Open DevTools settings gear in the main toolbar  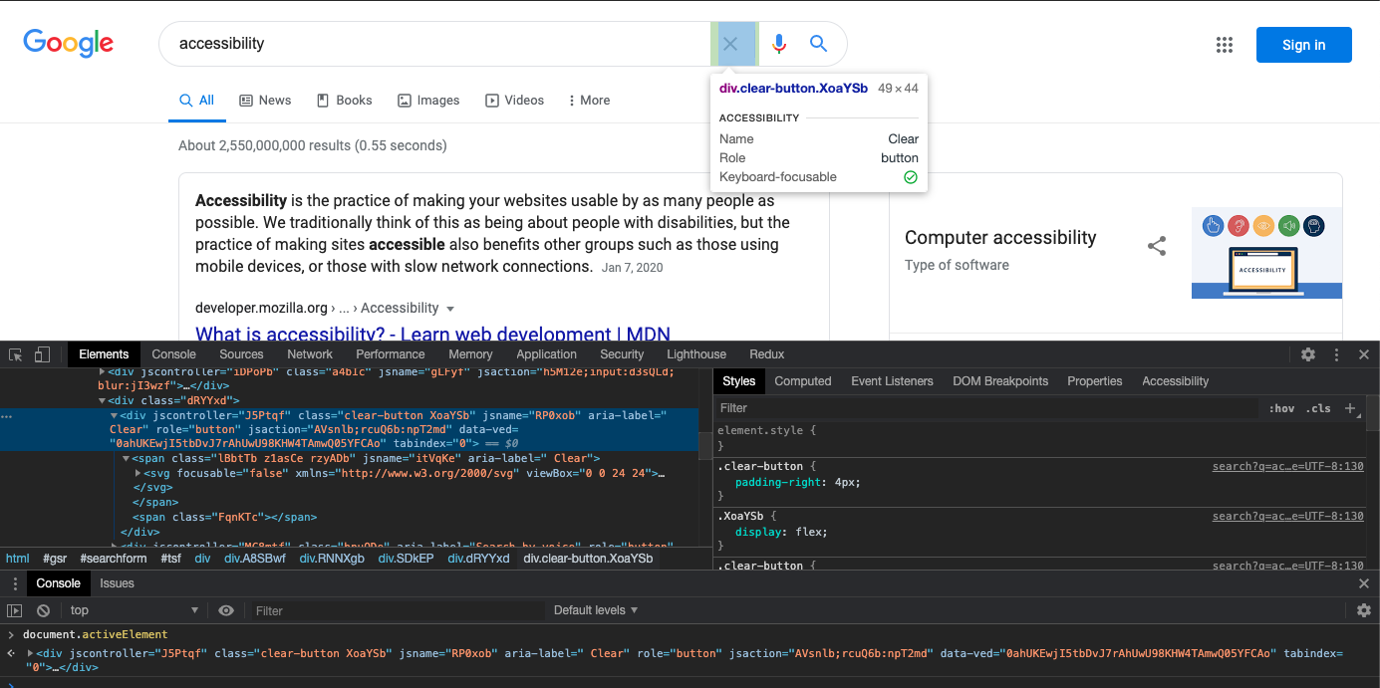click(1308, 354)
